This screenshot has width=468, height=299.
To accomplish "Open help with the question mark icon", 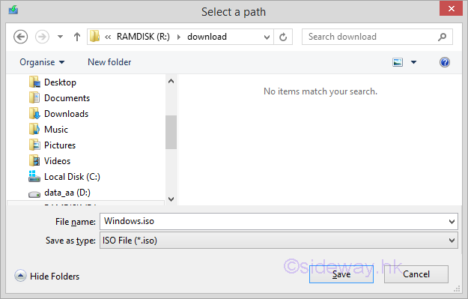I will 445,62.
